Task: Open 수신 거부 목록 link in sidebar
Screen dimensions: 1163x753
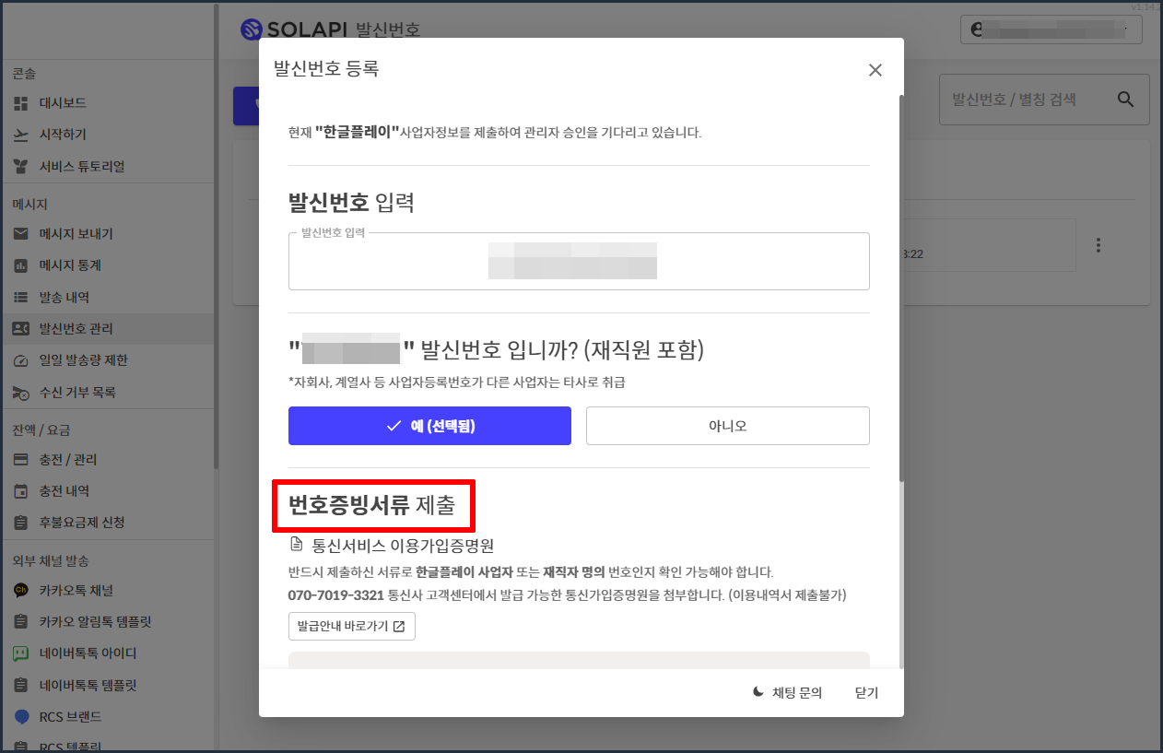Action: [x=107, y=393]
